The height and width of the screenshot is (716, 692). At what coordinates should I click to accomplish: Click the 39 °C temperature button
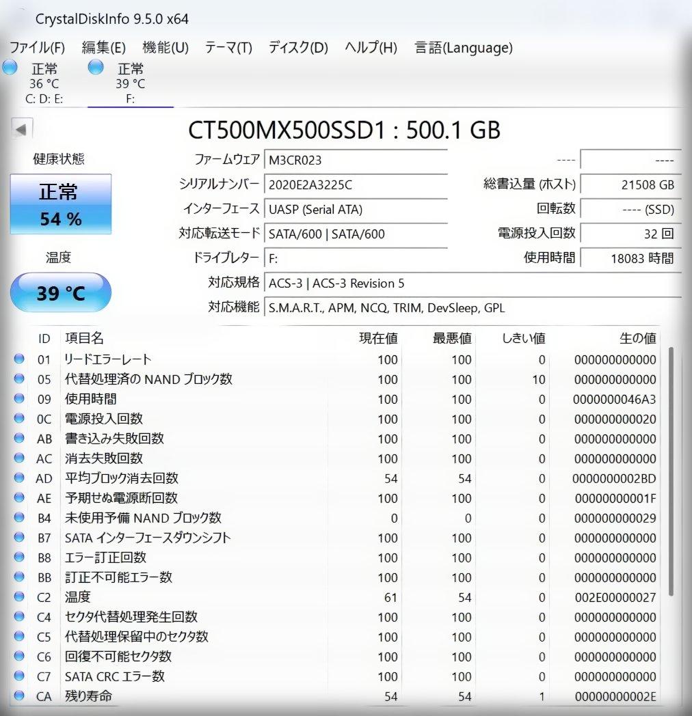[61, 292]
